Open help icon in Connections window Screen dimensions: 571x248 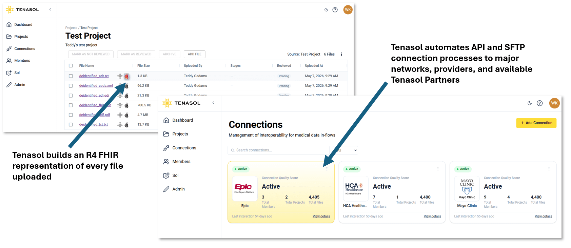[540, 103]
